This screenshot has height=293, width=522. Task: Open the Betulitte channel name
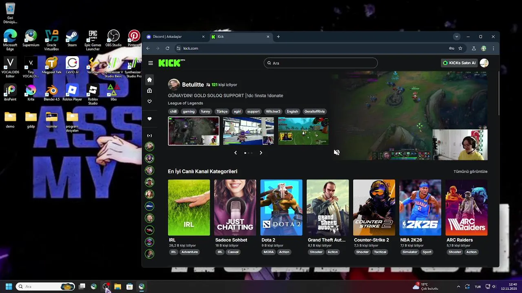(x=193, y=85)
